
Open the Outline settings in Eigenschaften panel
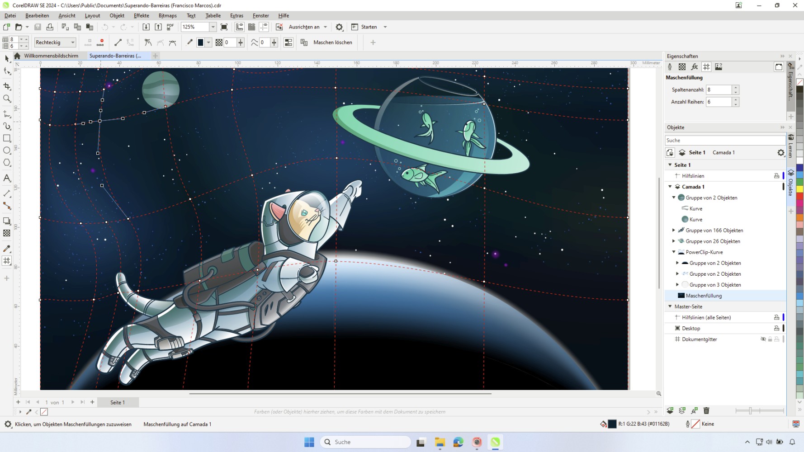pyautogui.click(x=670, y=66)
